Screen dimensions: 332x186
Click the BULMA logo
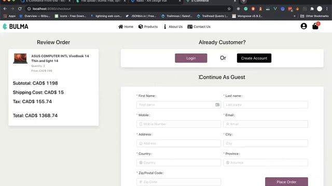point(16,26)
